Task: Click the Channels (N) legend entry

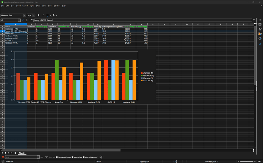Action: [x=147, y=73]
